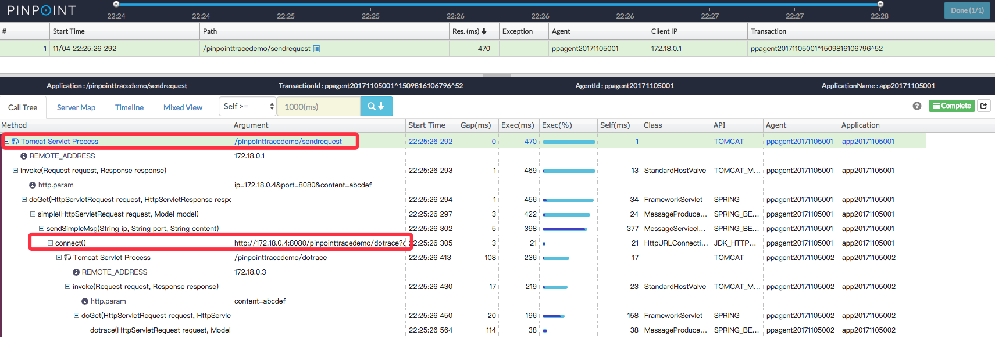Select transaction row 11/04 22:25:26 292
This screenshot has width=995, height=350.
coord(497,49)
